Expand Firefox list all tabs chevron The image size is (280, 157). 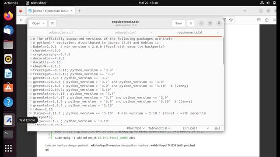coord(245,10)
